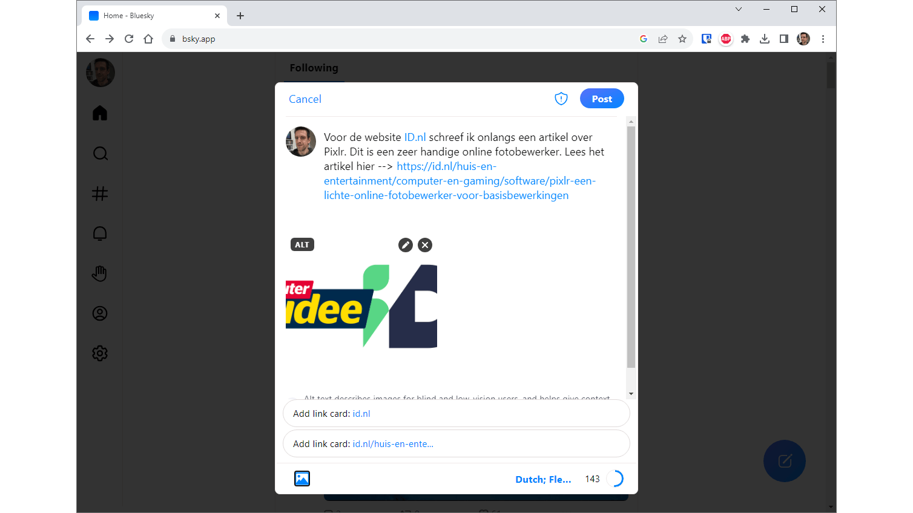Open Settings gear in sidebar
This screenshot has width=913, height=513.
100,353
